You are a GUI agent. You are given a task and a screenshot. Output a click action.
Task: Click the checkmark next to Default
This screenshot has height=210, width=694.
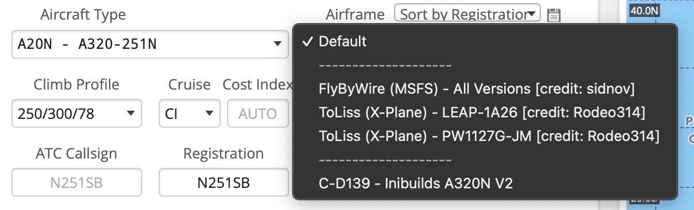point(308,42)
